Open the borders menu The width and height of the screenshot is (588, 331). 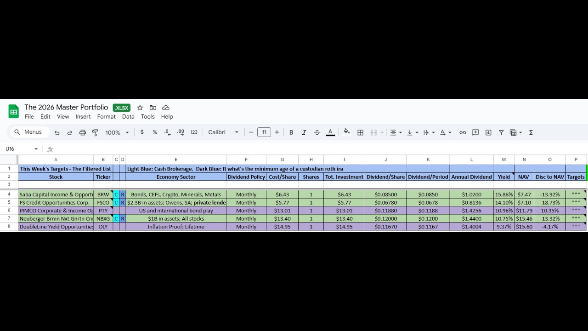[x=361, y=132]
